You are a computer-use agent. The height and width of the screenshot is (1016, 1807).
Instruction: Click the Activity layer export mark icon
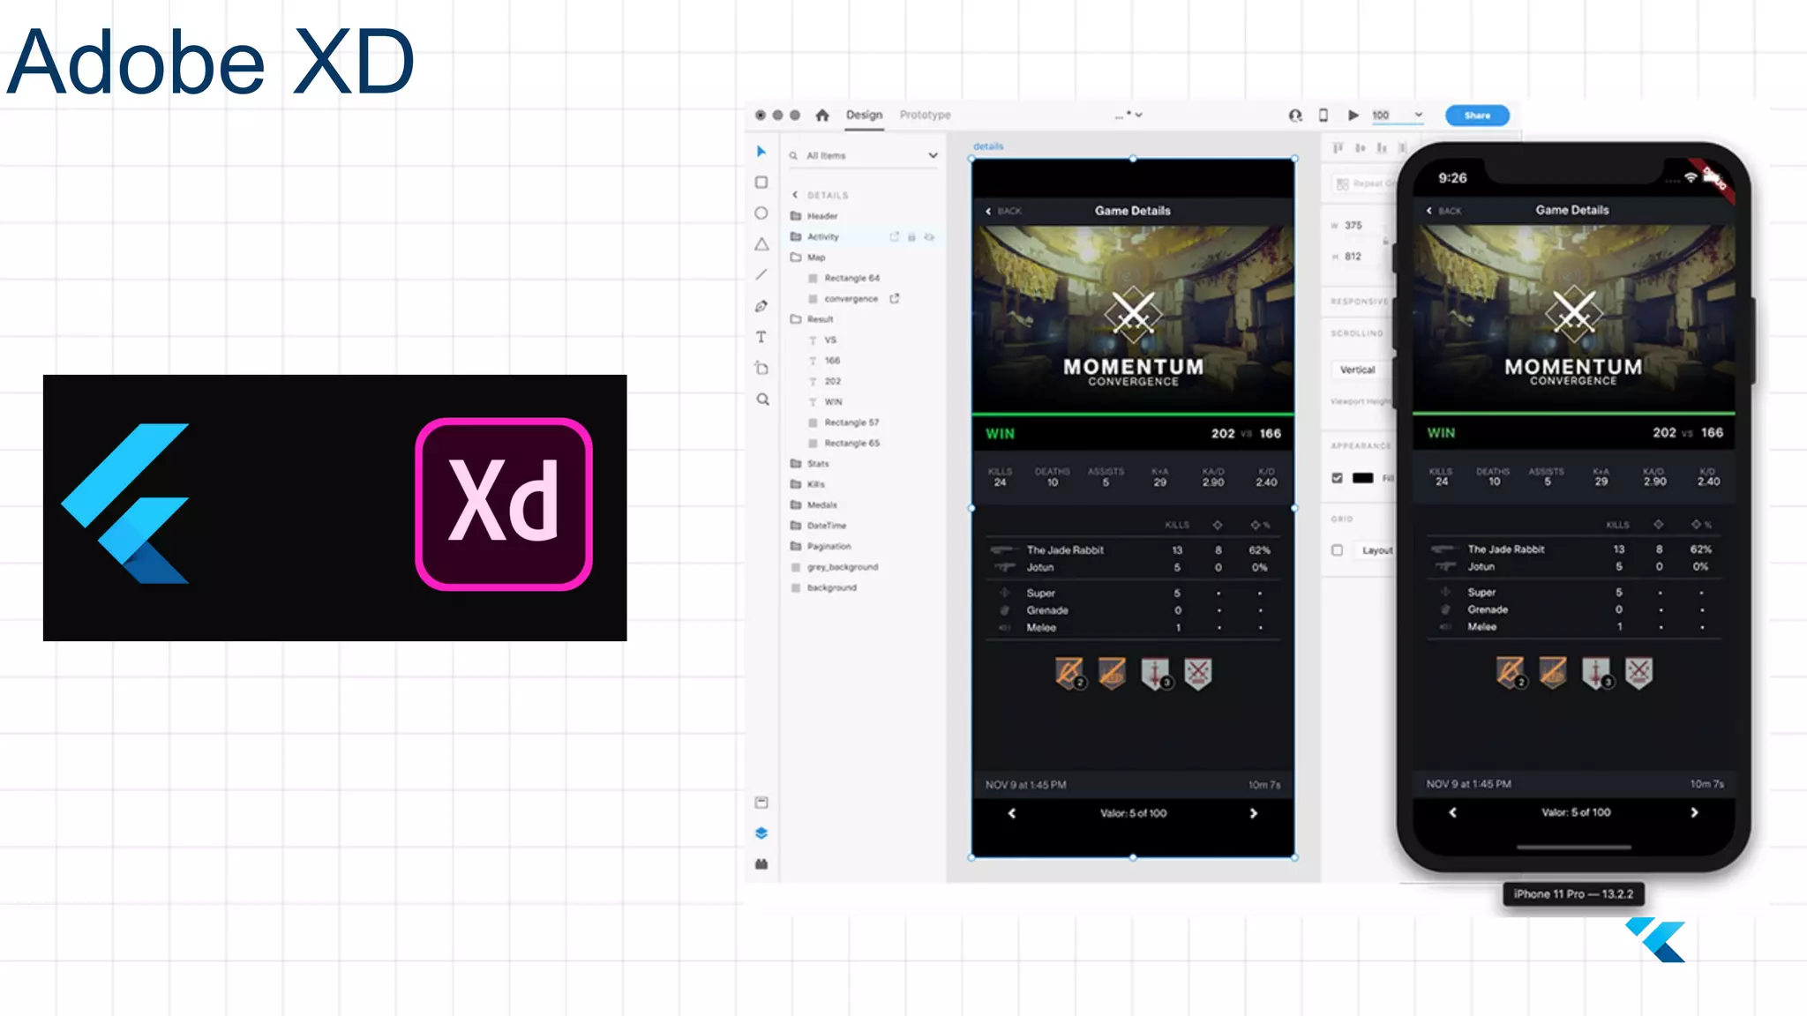point(894,236)
